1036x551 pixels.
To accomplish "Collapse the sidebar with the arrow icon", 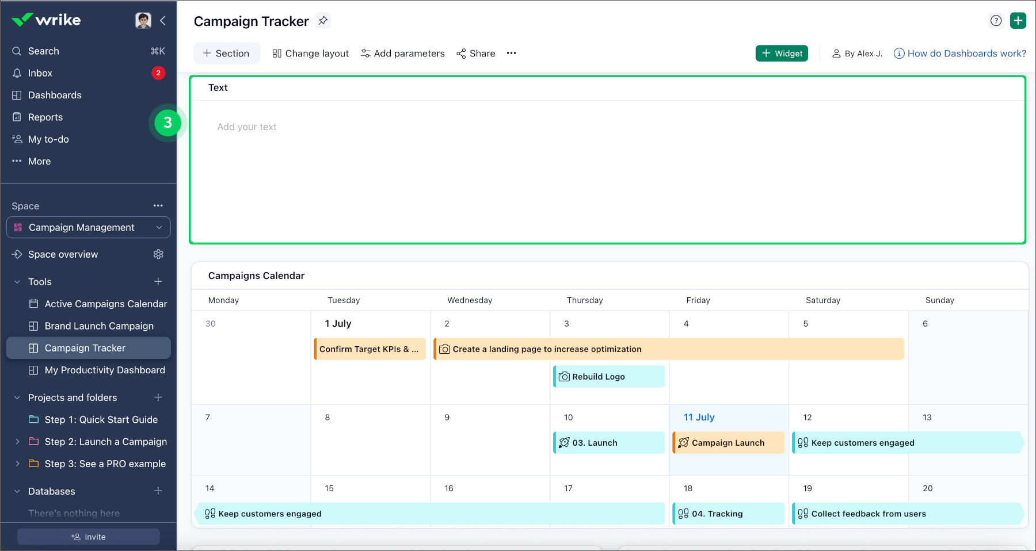I will point(163,21).
